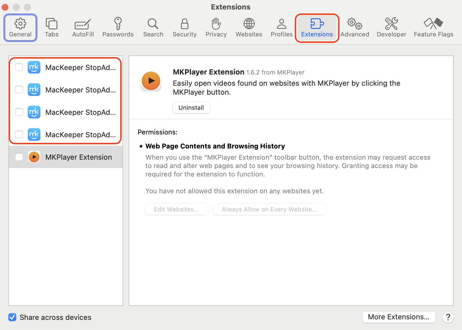Image resolution: width=462 pixels, height=330 pixels.
Task: Open the Security lock icon
Action: tap(185, 24)
